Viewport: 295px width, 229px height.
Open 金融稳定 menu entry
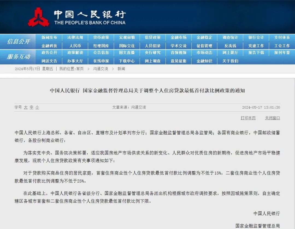point(204,37)
